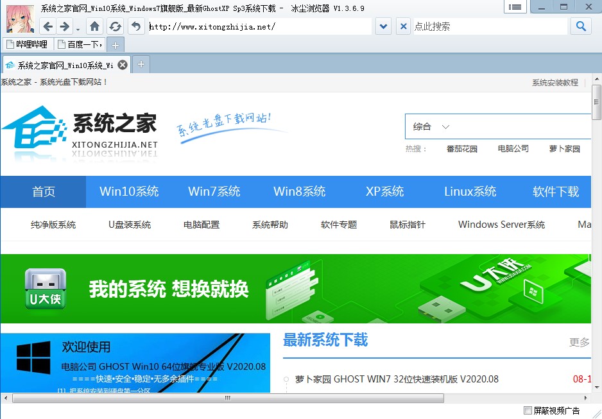Toggle the 屏蔽视频广告 checkbox
602x419 pixels.
[528, 411]
